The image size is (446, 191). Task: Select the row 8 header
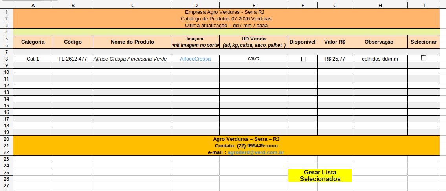6,59
